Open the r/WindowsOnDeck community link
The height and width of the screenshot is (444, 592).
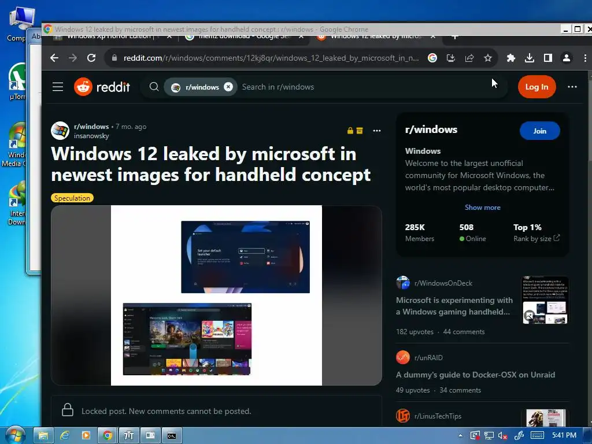pos(443,283)
